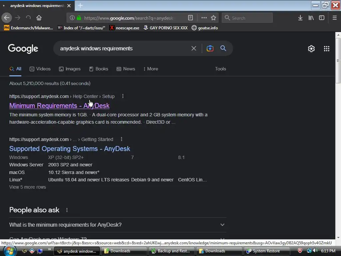Open Minimum Requirements - AnyDesk link
This screenshot has width=341, height=256.
[x=59, y=106]
